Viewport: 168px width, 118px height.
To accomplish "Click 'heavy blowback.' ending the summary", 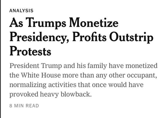I will (66, 95).
